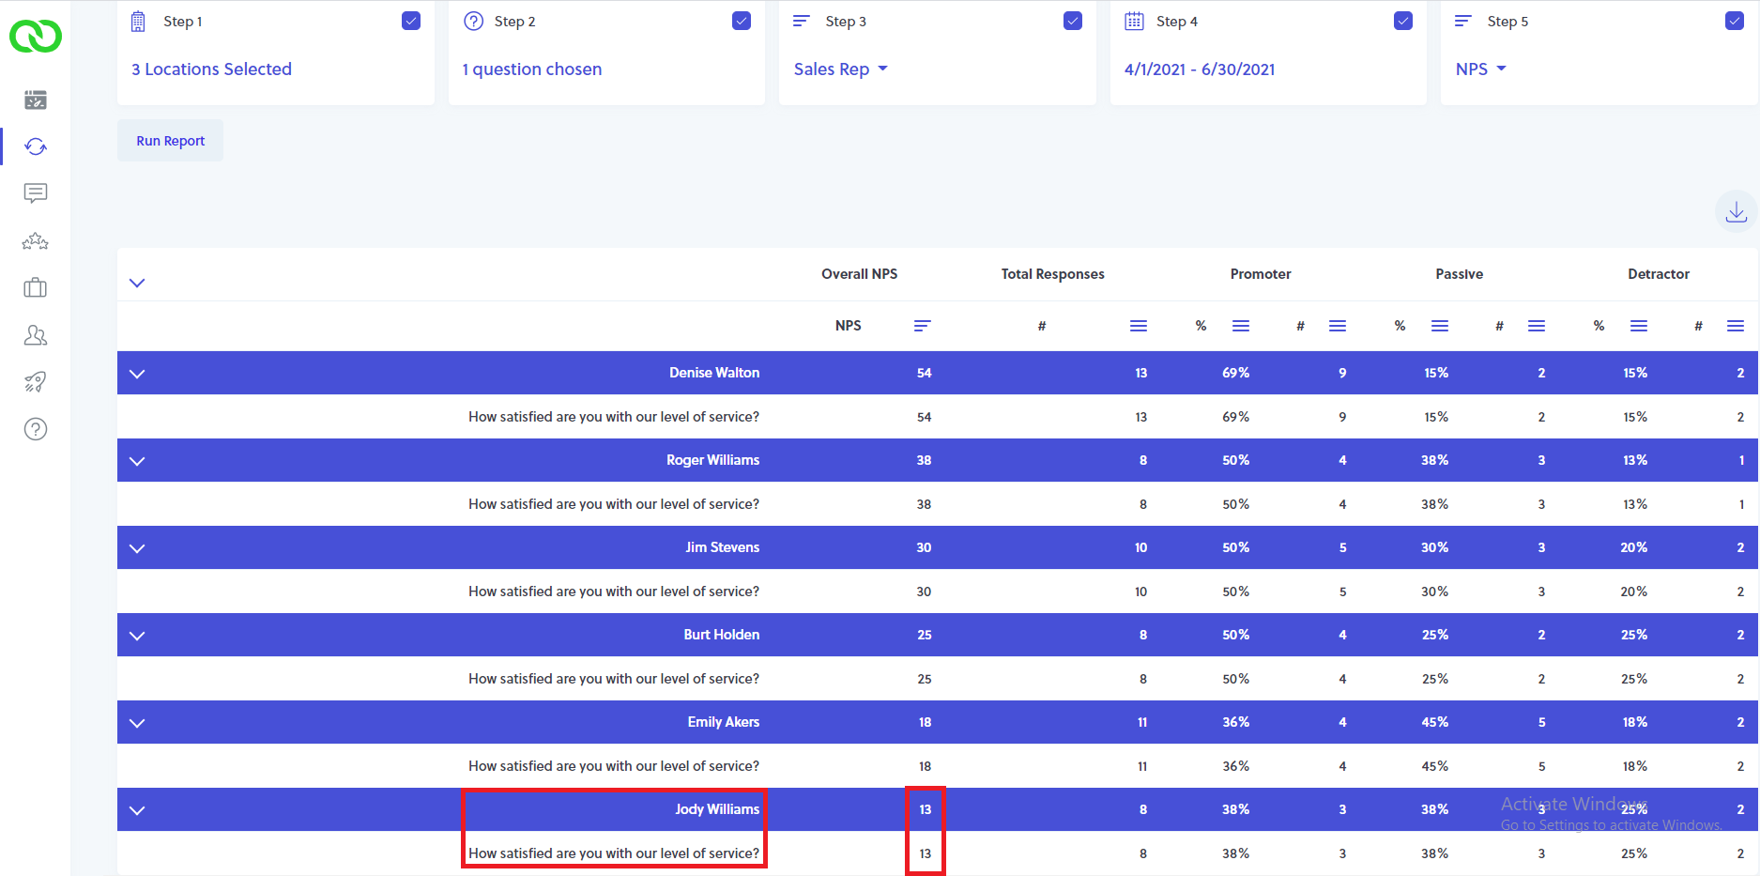Toggle the Step 5 checkbox
This screenshot has width=1760, height=876.
pyautogui.click(x=1735, y=21)
